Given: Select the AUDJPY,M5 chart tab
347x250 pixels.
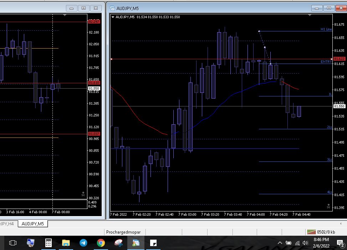Looking at the screenshot, I should tap(33, 224).
